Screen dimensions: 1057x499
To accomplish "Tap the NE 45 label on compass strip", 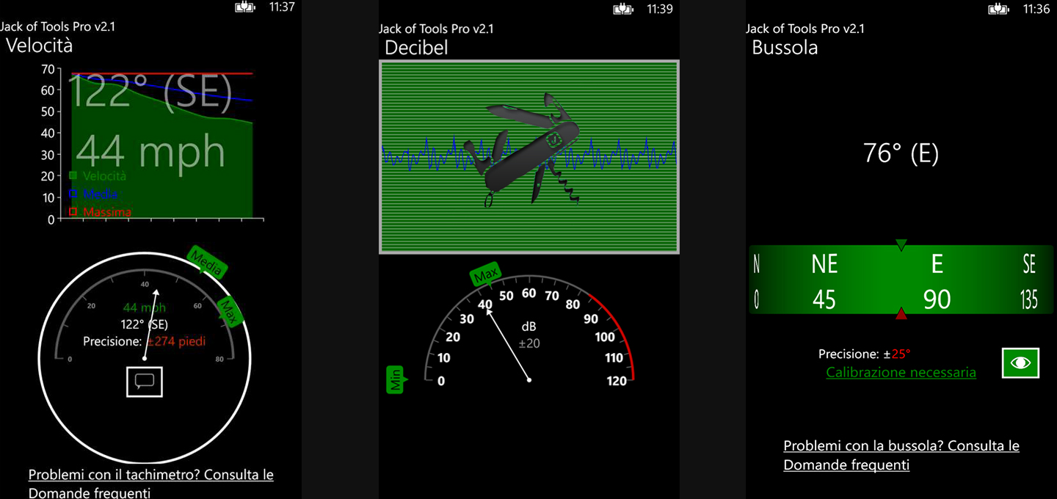I will (824, 281).
